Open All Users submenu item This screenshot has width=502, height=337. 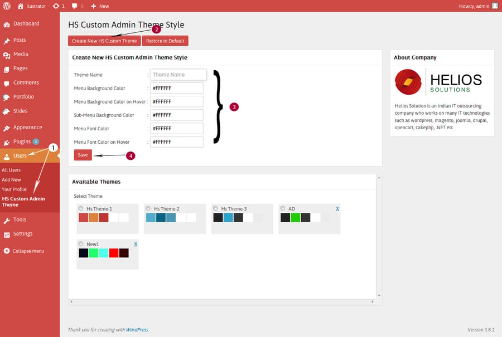(11, 170)
